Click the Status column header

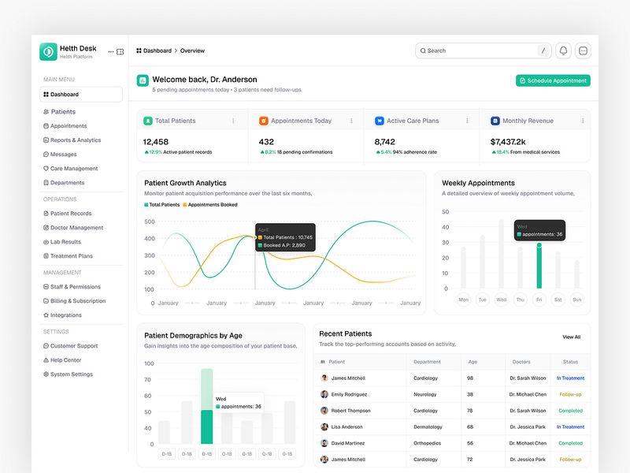tap(570, 362)
